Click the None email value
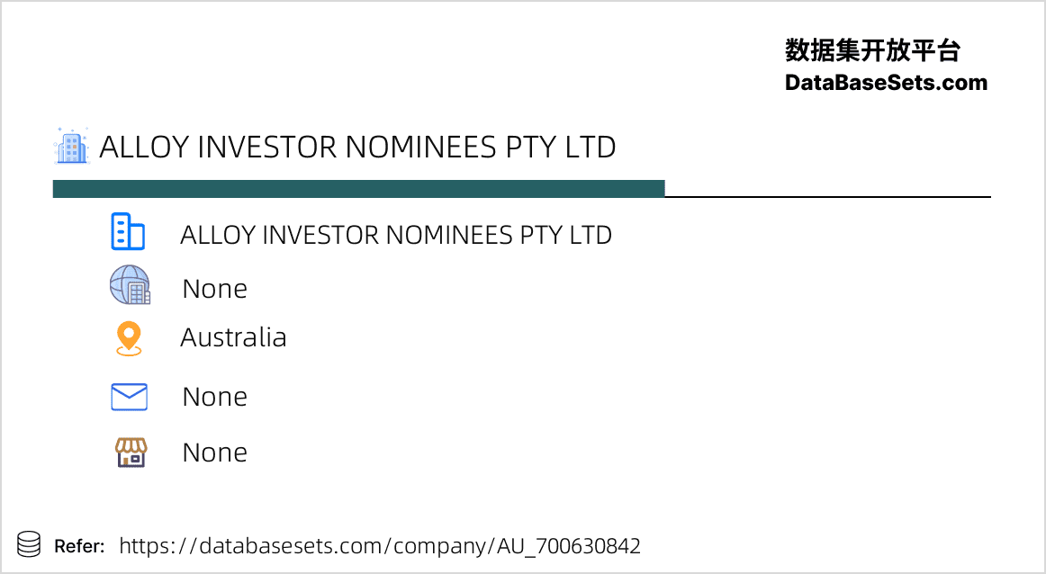The image size is (1046, 574). click(215, 398)
